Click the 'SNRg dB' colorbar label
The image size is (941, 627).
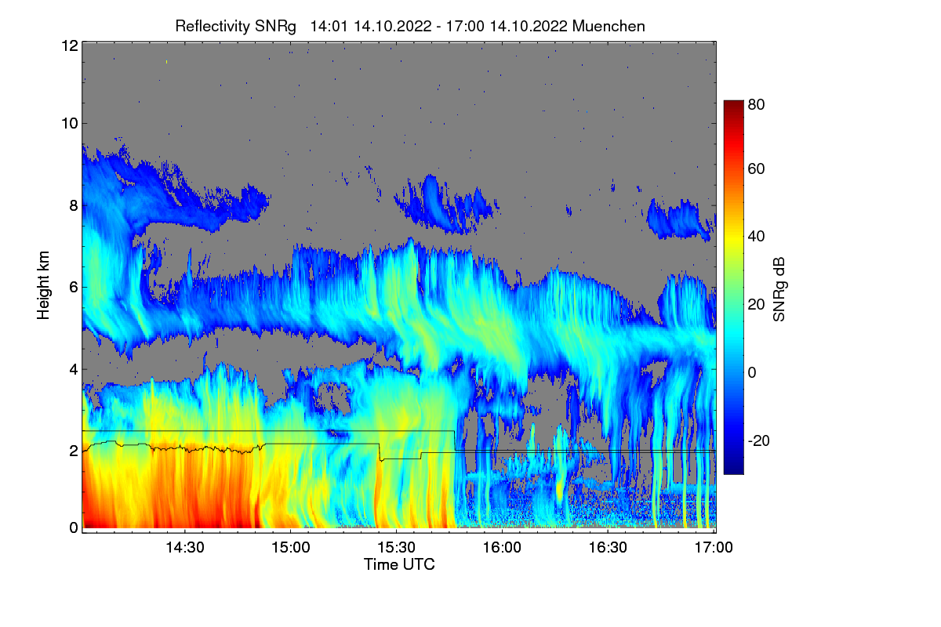coord(779,288)
